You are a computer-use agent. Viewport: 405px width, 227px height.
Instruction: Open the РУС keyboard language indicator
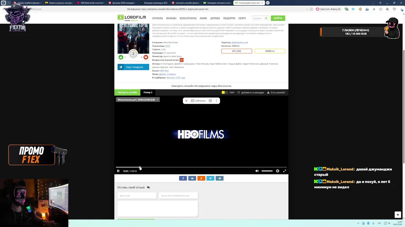[379, 223]
